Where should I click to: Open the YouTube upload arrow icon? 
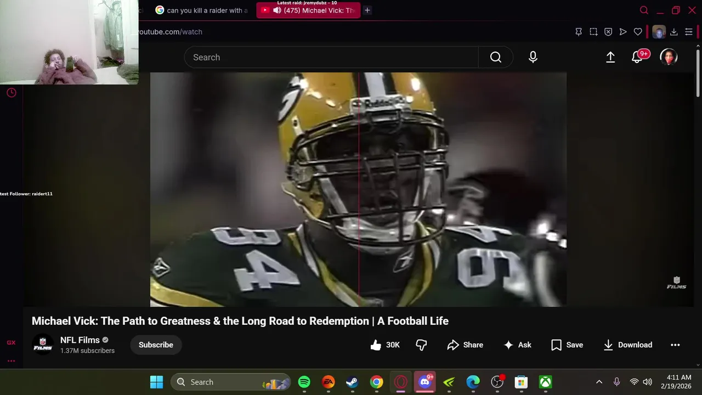(610, 57)
